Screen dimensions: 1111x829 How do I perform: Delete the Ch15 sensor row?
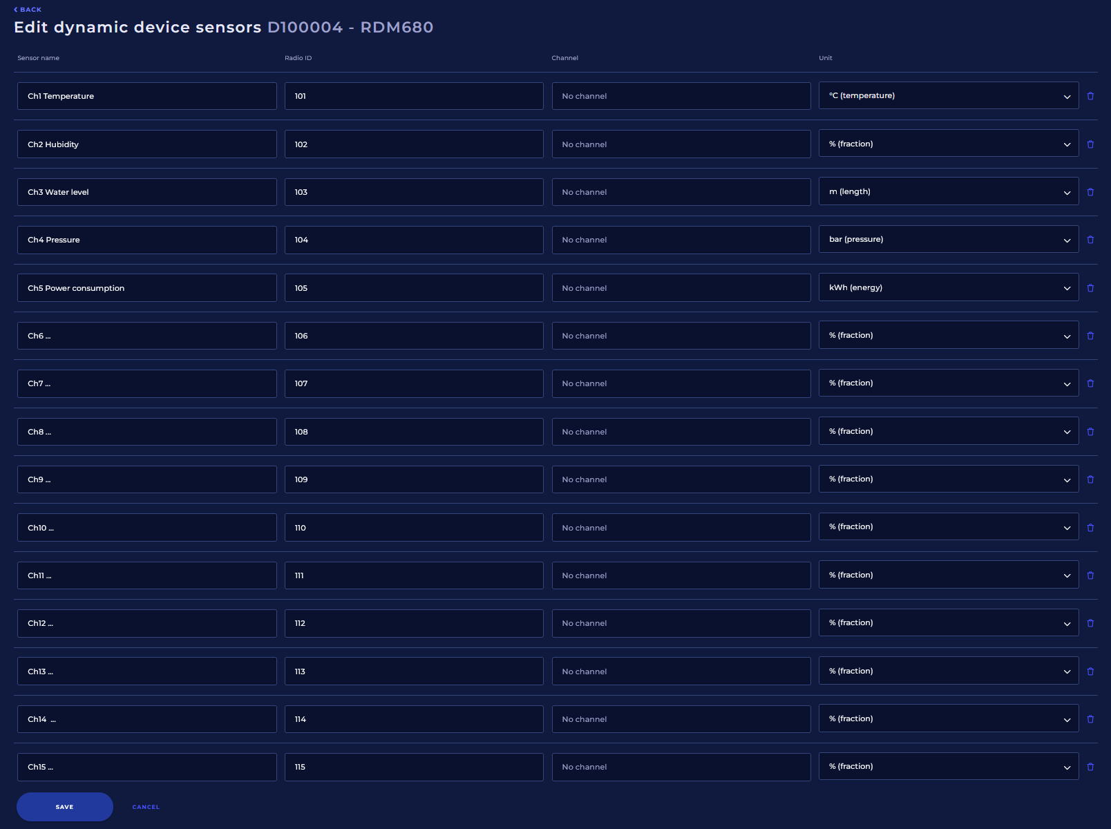click(x=1090, y=767)
